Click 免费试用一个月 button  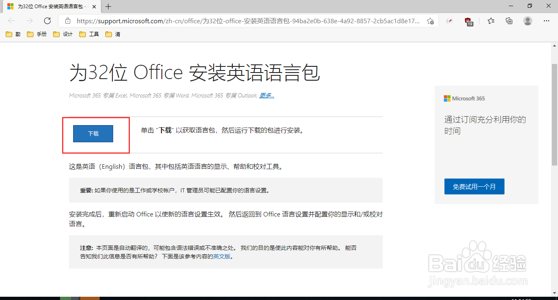(x=474, y=187)
